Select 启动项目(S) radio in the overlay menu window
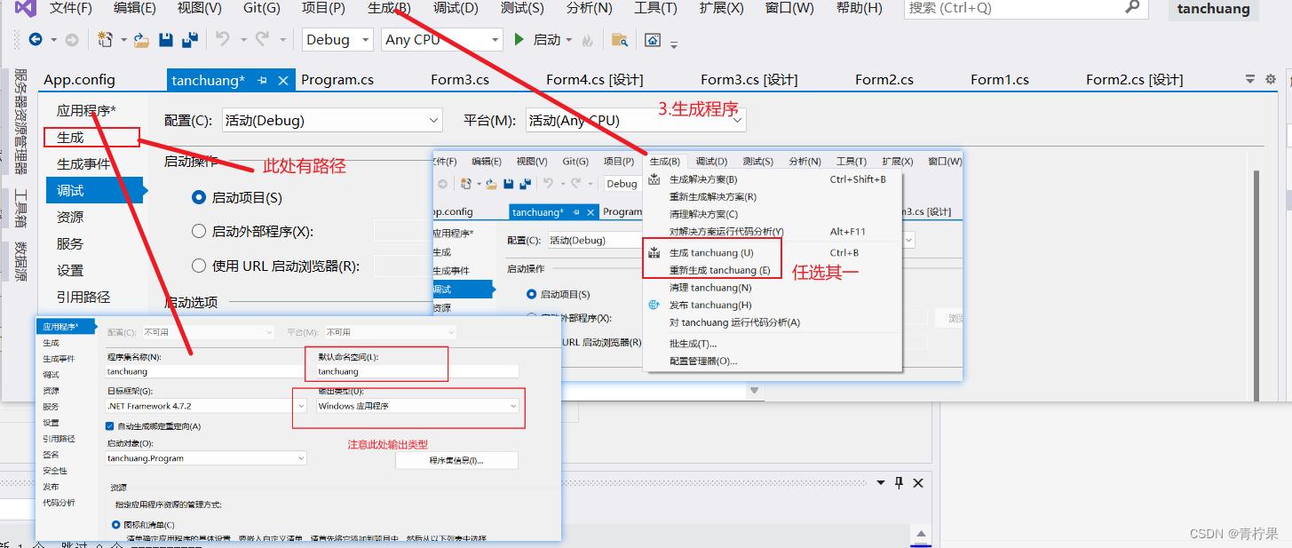 tap(532, 294)
